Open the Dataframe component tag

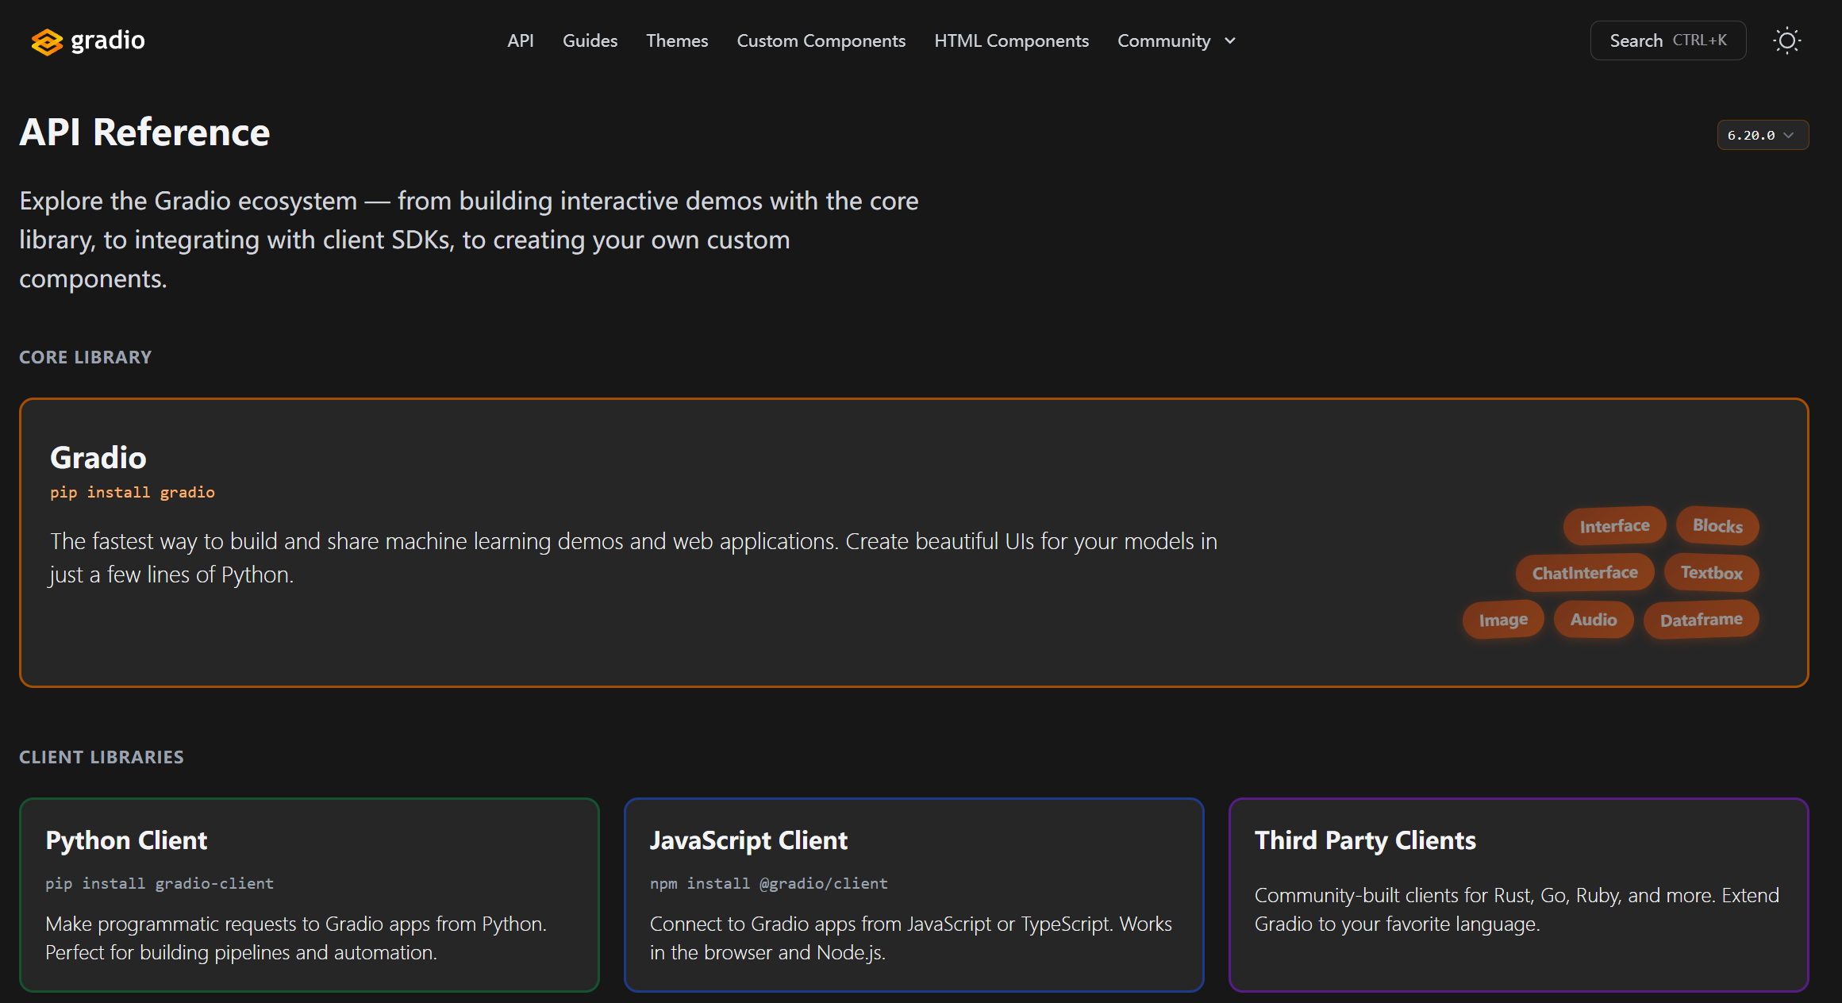coord(1702,619)
